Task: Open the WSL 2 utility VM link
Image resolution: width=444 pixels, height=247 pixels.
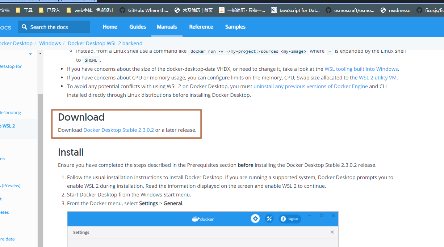Action: click(378, 78)
